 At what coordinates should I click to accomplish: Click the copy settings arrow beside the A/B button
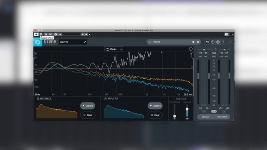60,34
